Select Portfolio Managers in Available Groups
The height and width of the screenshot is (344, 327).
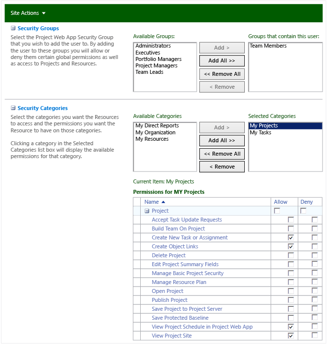coord(159,59)
